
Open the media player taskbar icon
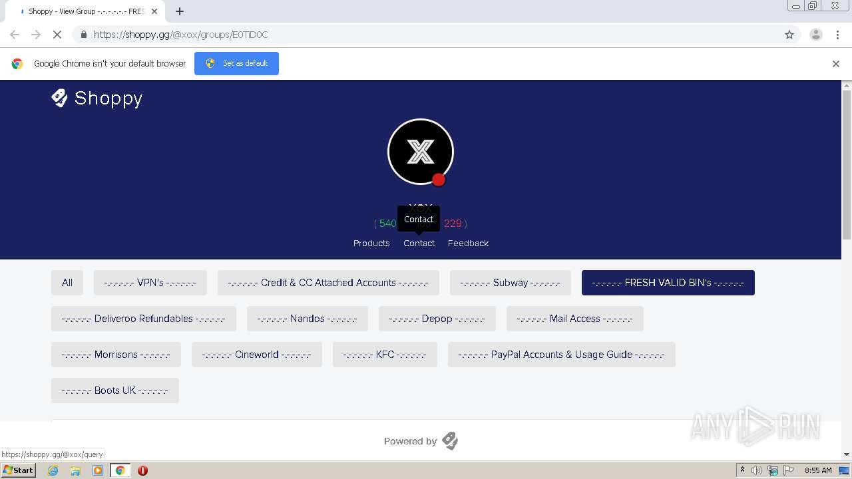[x=98, y=470]
